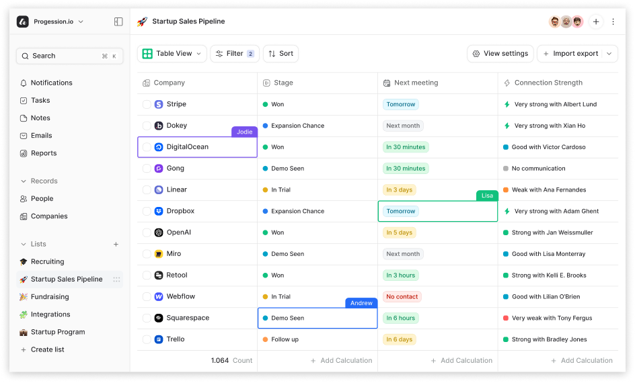Open Reports in the sidebar
The width and height of the screenshot is (635, 383).
[38, 153]
